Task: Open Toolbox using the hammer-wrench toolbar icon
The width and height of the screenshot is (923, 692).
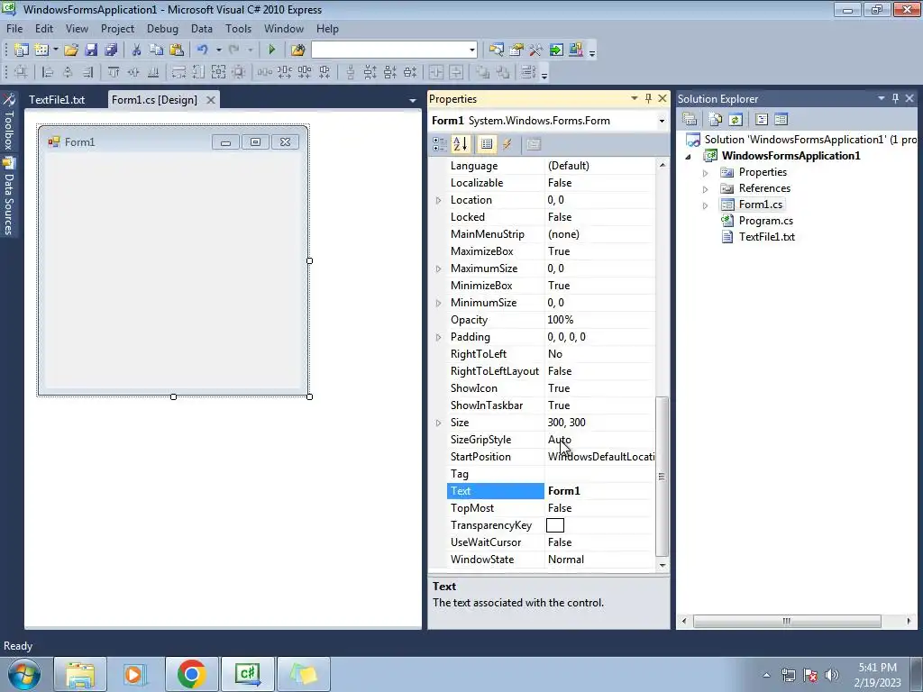Action: coord(535,50)
